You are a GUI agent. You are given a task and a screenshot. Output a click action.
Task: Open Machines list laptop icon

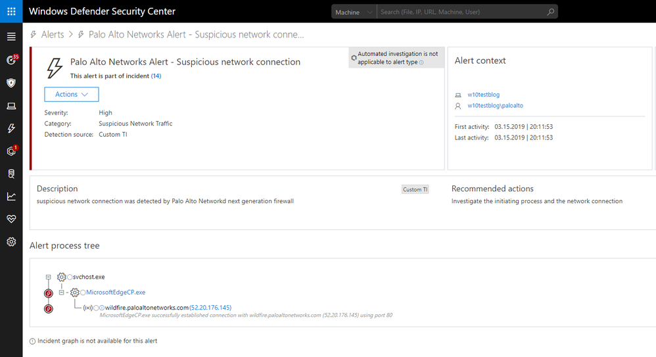pos(11,106)
